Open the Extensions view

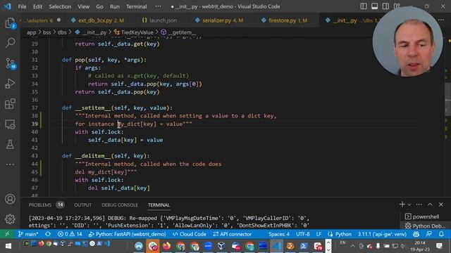click(x=10, y=104)
